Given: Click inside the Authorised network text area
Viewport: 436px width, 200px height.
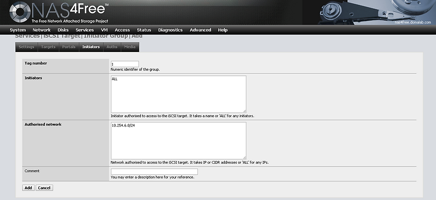Looking at the screenshot, I should click(x=179, y=141).
